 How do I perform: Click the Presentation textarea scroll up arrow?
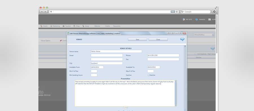tap(176, 81)
